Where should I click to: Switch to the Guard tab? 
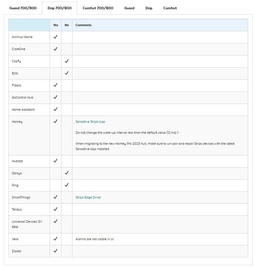(x=129, y=8)
